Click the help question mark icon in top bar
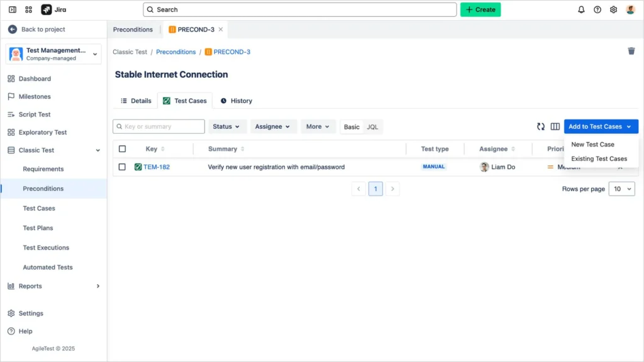Screen dimensions: 644x362 coord(597,9)
